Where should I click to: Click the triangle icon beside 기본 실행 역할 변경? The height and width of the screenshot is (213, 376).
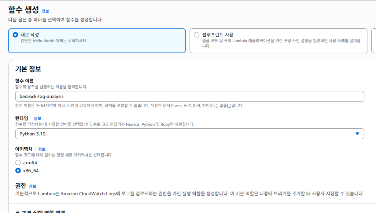18,212
